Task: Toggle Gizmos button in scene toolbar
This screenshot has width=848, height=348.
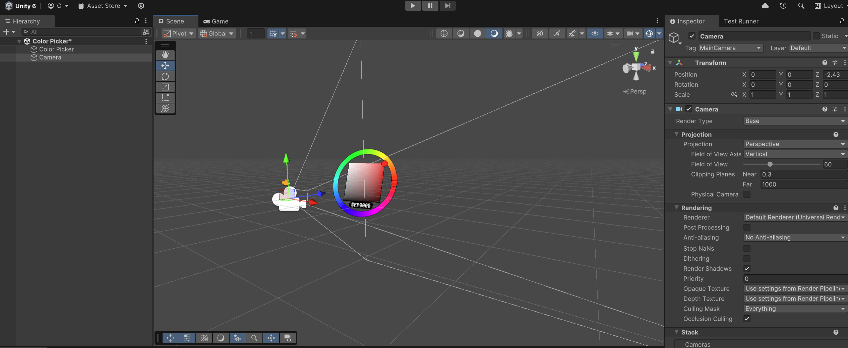Action: tap(649, 33)
